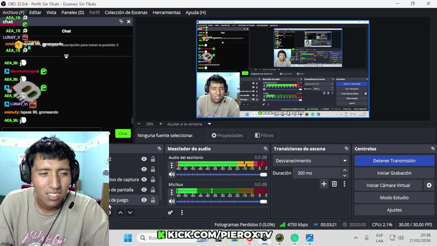Open the Archivo menu
The image size is (437, 246).
coord(13,12)
